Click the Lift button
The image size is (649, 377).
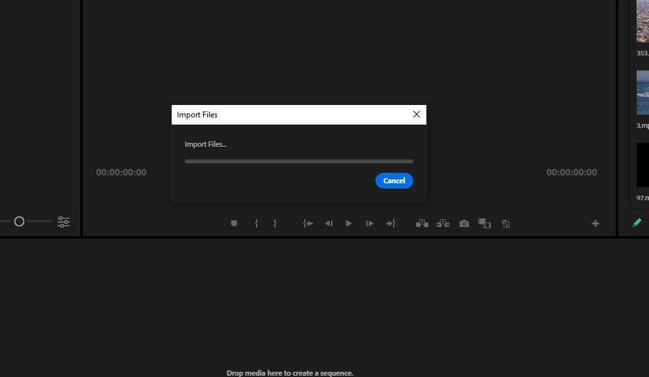[x=422, y=224]
